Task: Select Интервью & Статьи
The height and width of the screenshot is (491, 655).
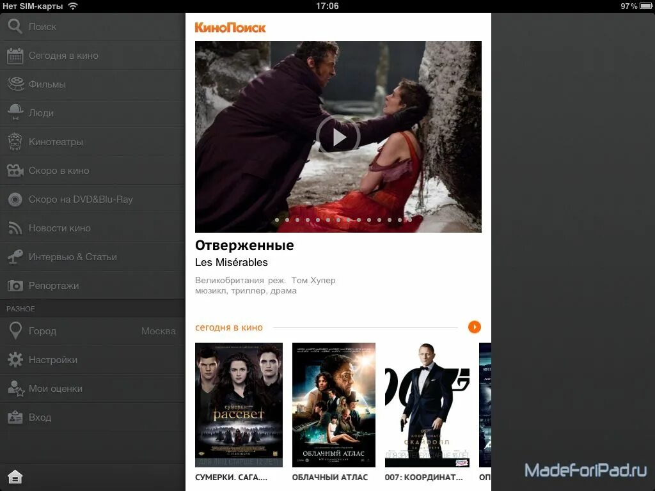Action: pos(92,257)
